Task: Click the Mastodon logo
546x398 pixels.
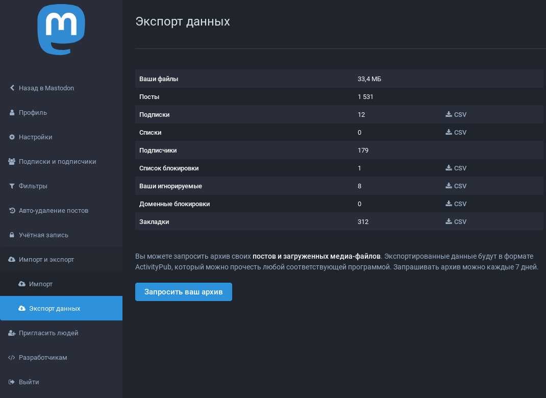Action: pos(61,30)
